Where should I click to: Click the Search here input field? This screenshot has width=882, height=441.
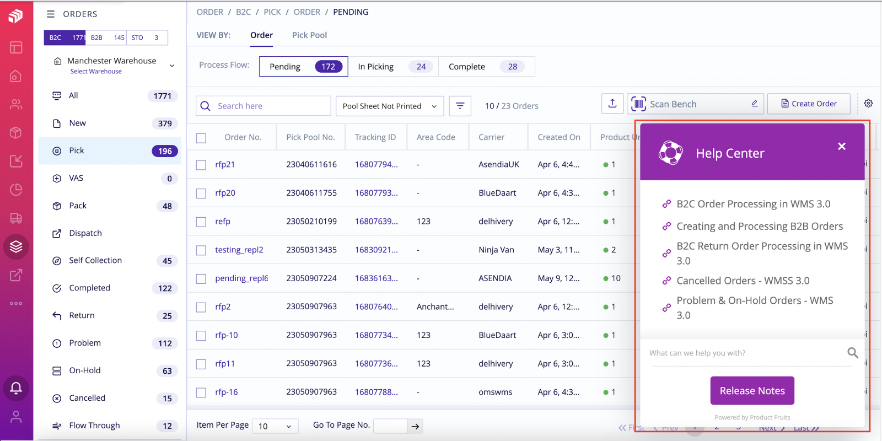263,106
